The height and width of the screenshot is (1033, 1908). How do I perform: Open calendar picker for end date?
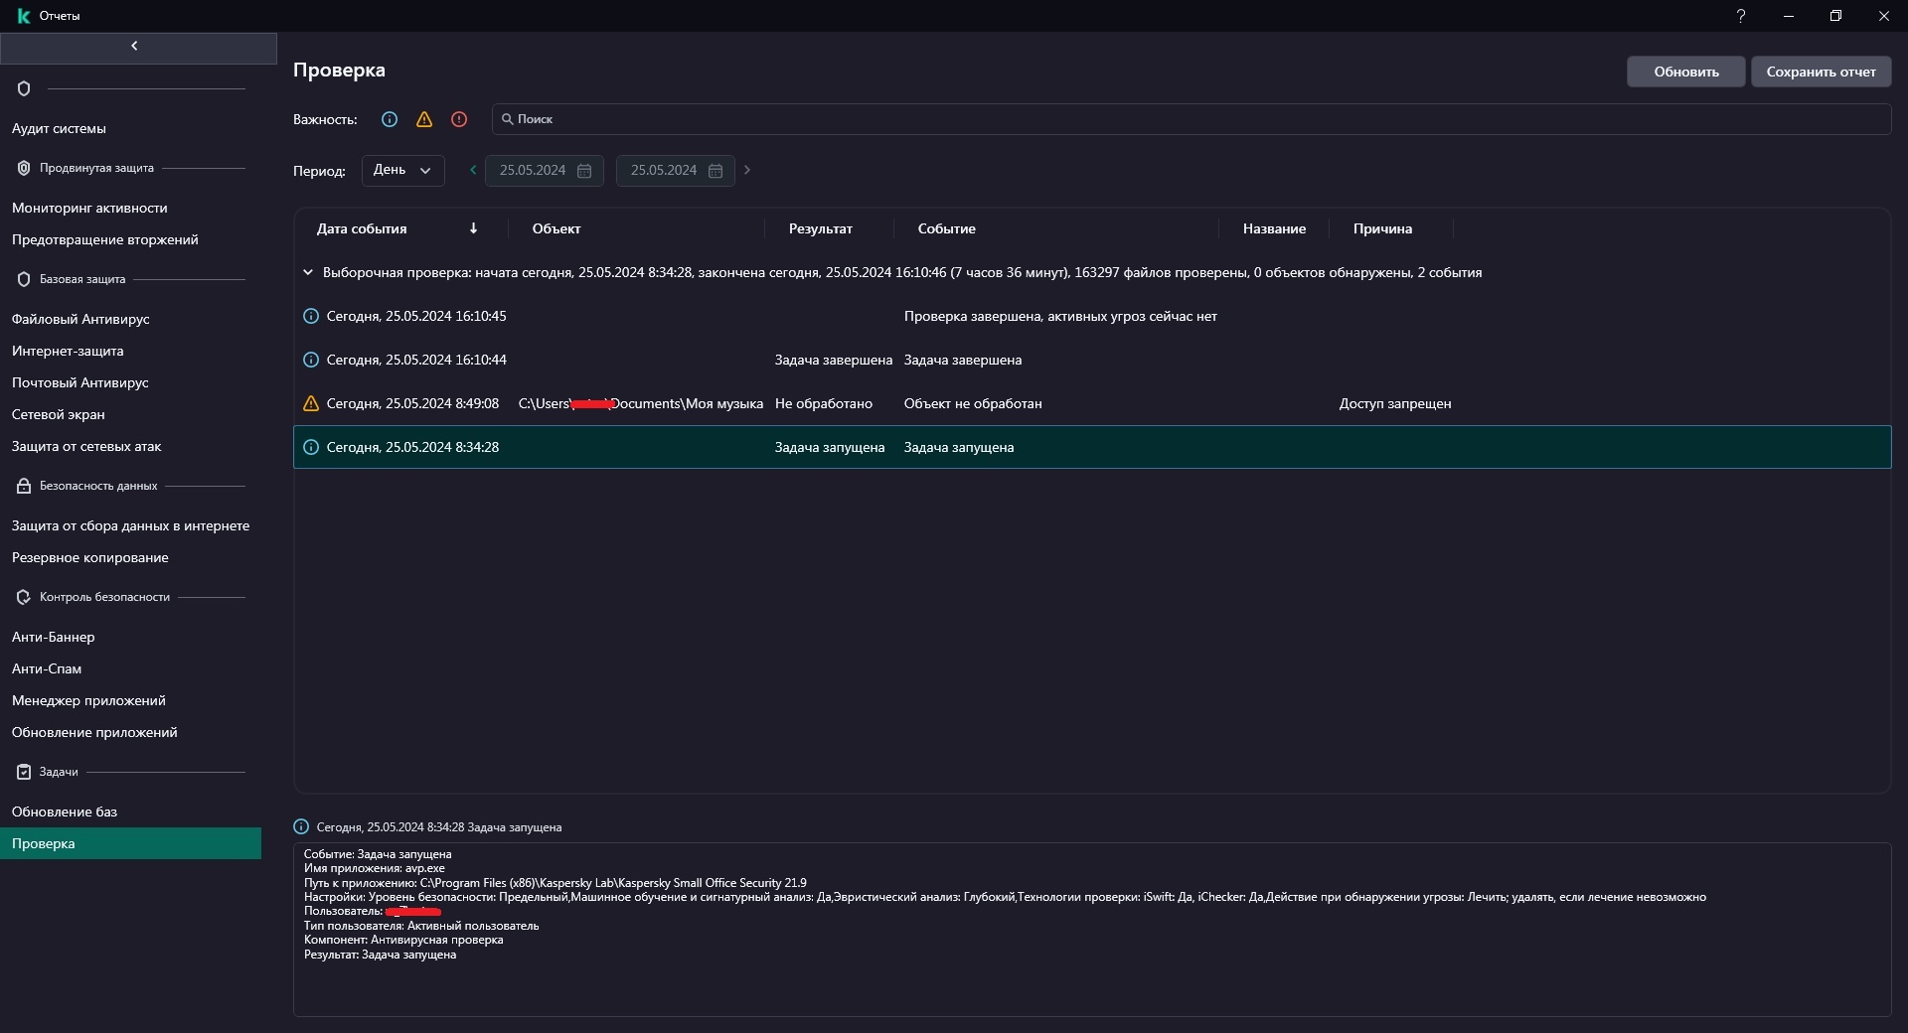point(715,171)
